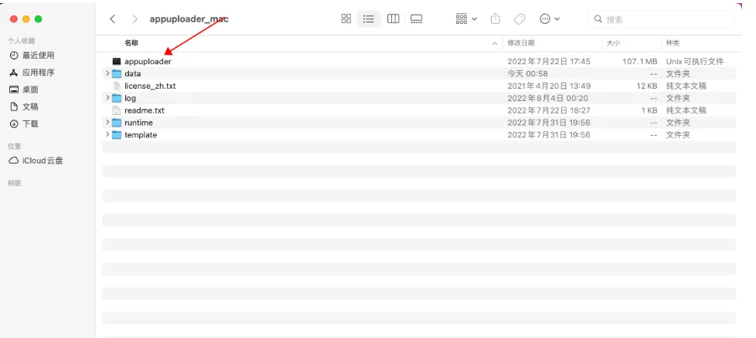Click the Share toolbar icon

click(x=495, y=19)
